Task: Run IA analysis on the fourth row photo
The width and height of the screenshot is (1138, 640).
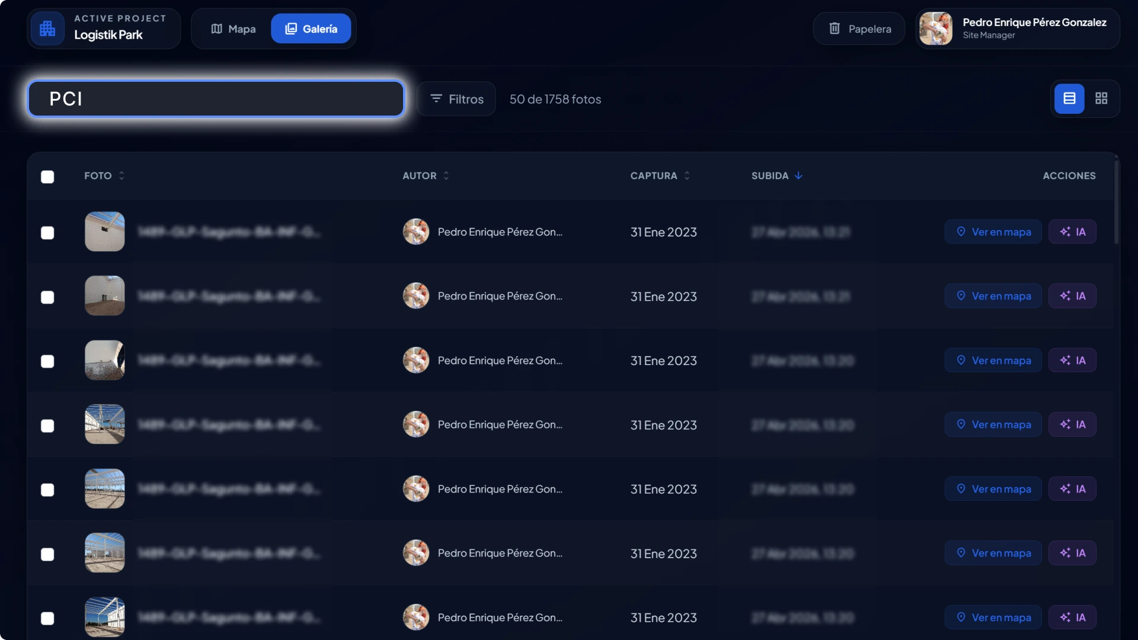Action: pos(1073,424)
